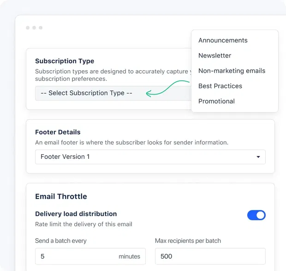
Task: Click the Footer Details heading
Action: pyautogui.click(x=58, y=132)
